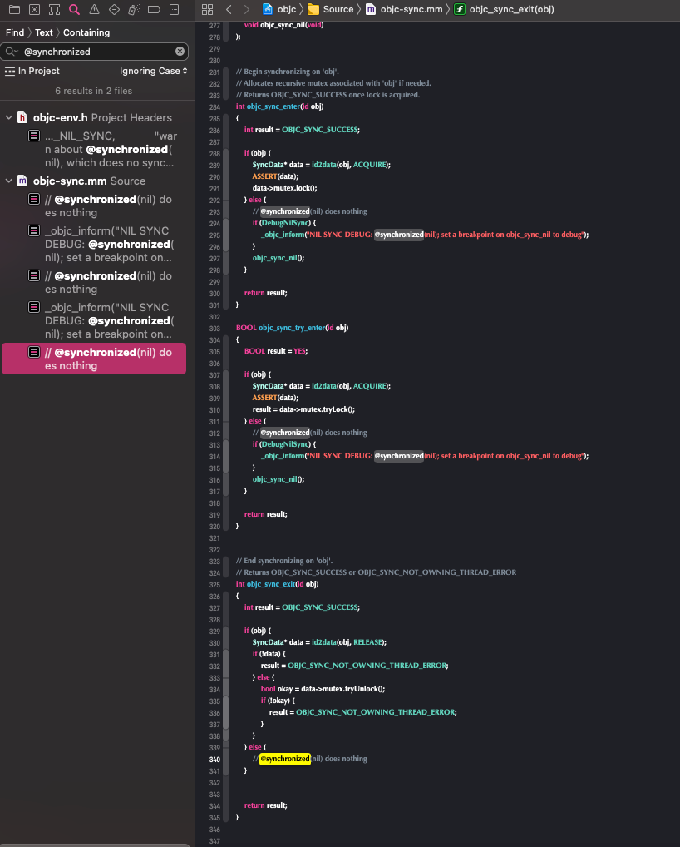Click 'bool okay = data->mutex.tryUnlock();' line
Viewport: 680px width, 847px height.
click(323, 689)
